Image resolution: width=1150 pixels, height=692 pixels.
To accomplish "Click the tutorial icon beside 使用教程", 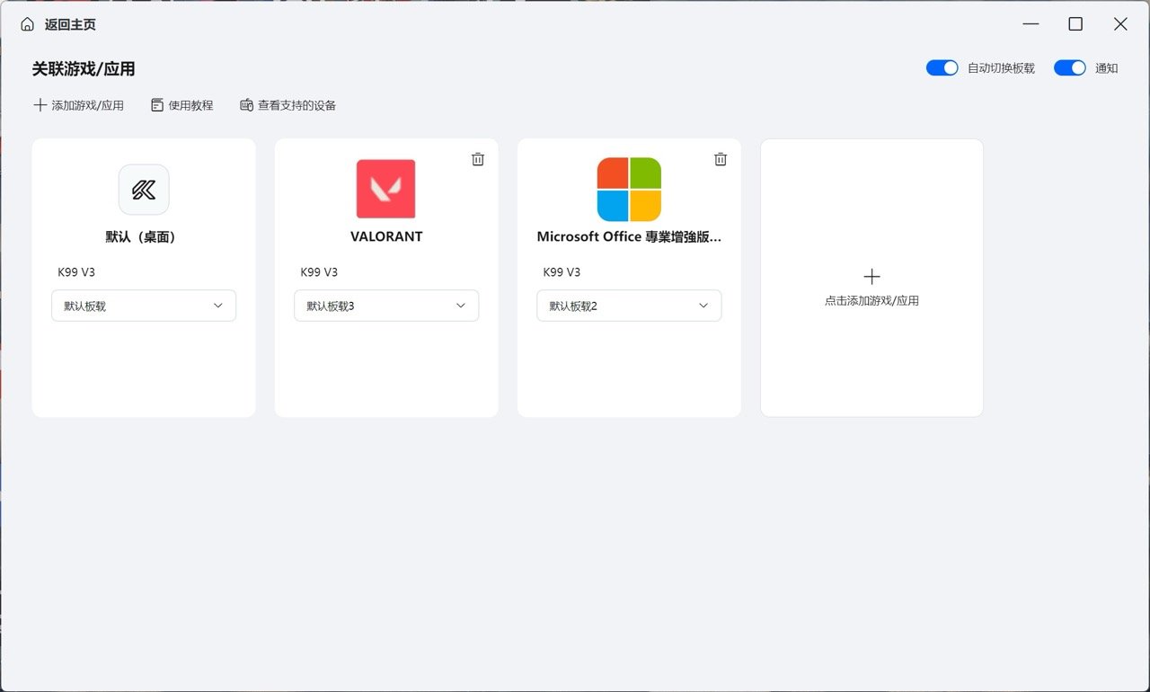I will 157,105.
